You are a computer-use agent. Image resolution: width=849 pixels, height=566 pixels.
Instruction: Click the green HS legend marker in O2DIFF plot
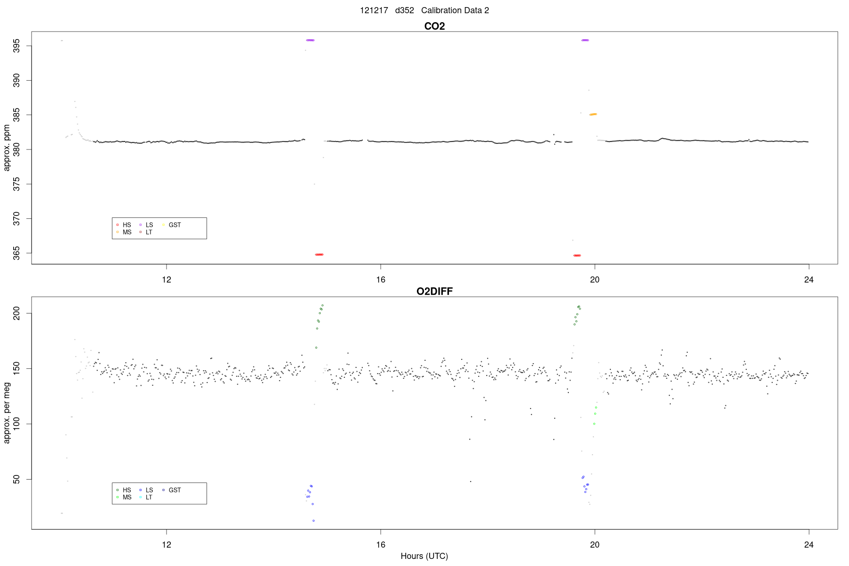click(x=117, y=490)
